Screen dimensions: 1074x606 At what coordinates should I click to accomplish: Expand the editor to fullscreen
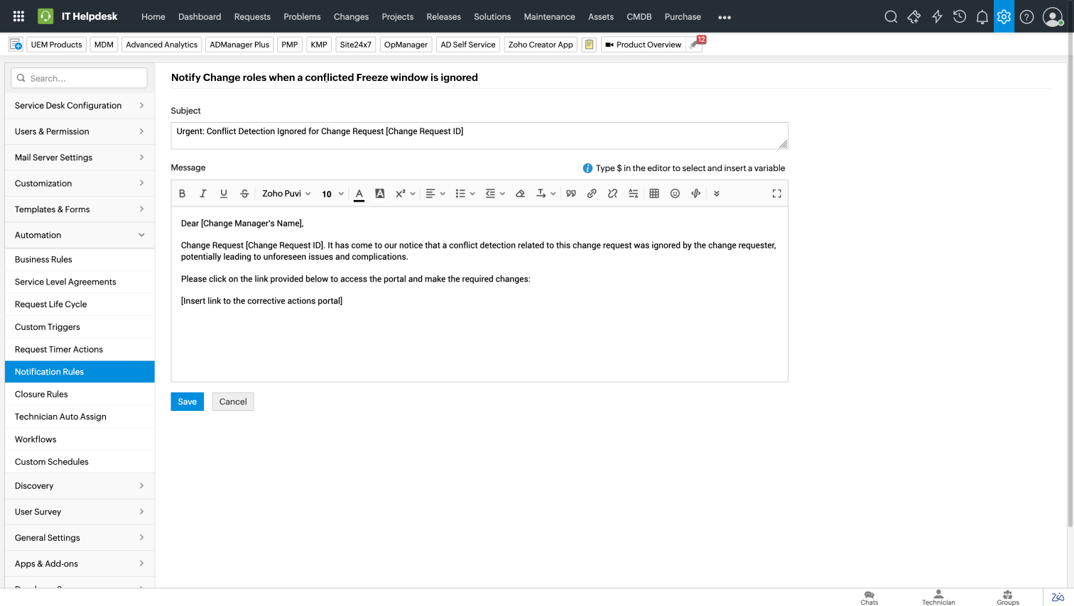coord(776,194)
